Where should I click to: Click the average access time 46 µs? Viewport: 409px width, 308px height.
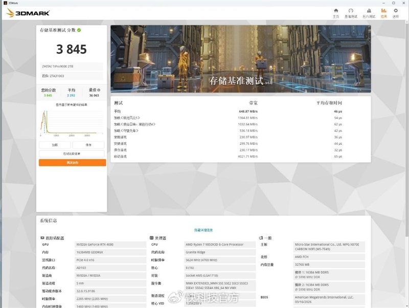(x=338, y=112)
